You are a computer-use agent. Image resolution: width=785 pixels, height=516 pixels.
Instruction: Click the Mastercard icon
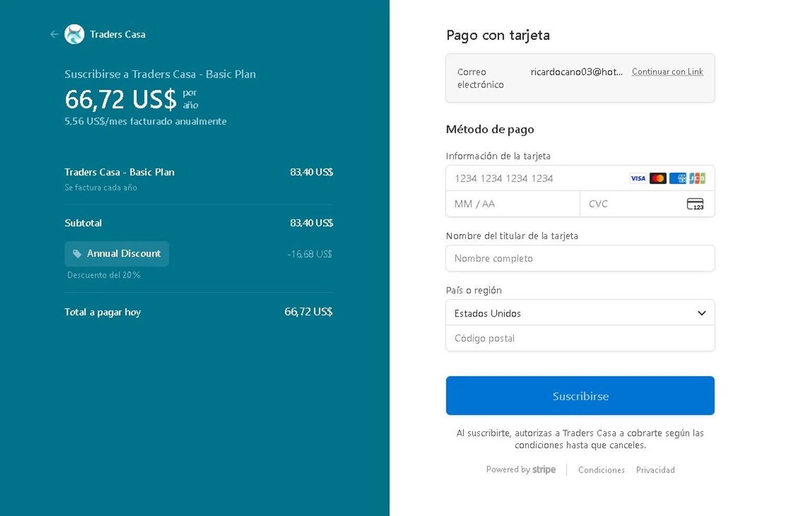tap(658, 178)
